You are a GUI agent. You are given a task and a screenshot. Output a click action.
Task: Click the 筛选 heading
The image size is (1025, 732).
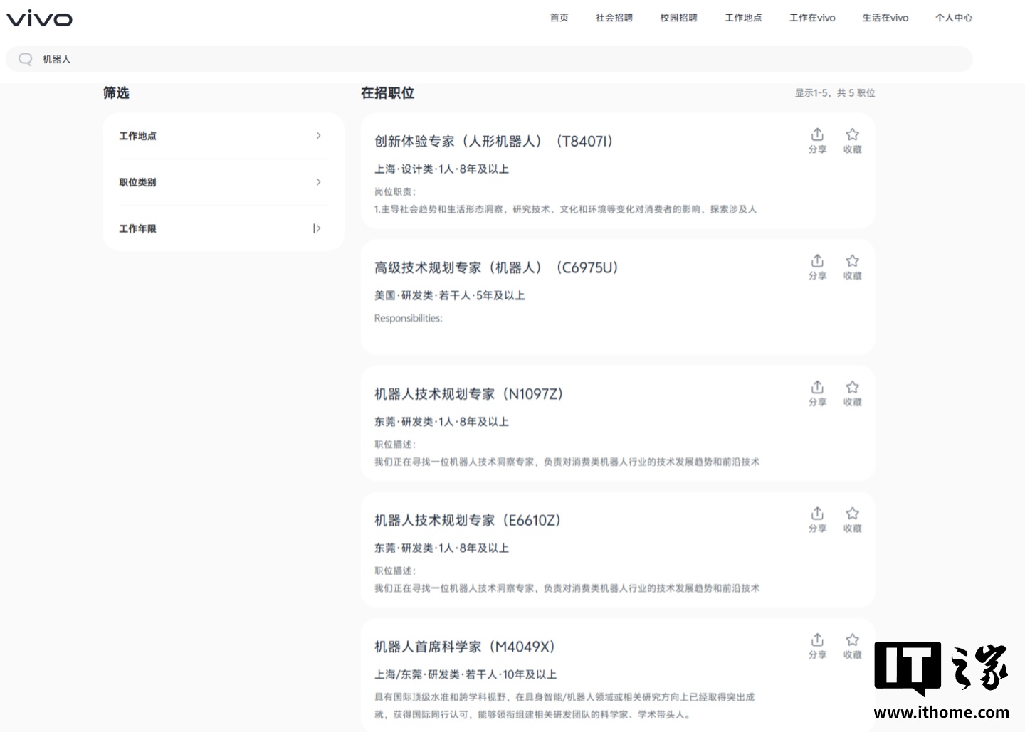tap(116, 93)
